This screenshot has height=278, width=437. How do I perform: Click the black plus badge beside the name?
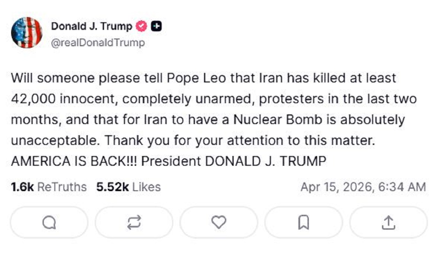156,26
